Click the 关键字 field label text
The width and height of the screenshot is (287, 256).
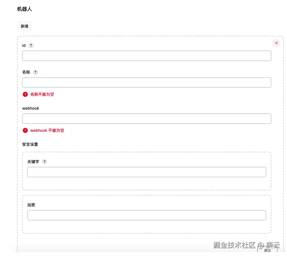click(33, 162)
